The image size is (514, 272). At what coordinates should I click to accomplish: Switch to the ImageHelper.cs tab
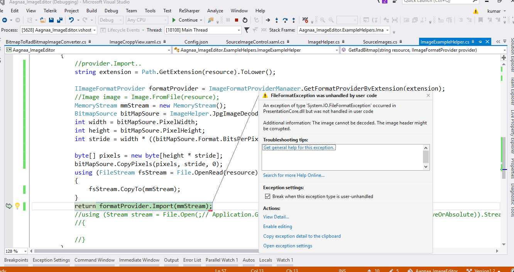(323, 42)
